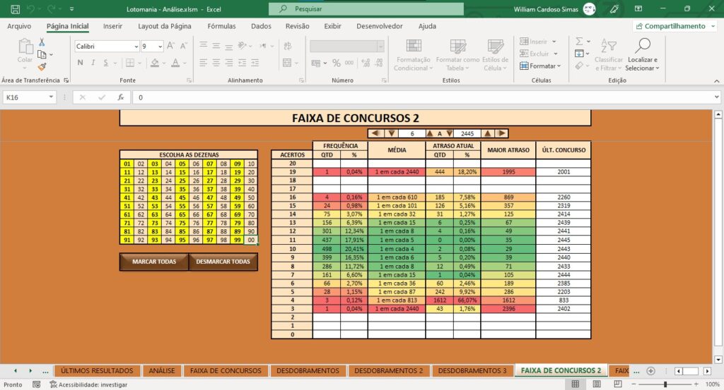
Task: Click the Font Color A icon
Action: coord(175,63)
